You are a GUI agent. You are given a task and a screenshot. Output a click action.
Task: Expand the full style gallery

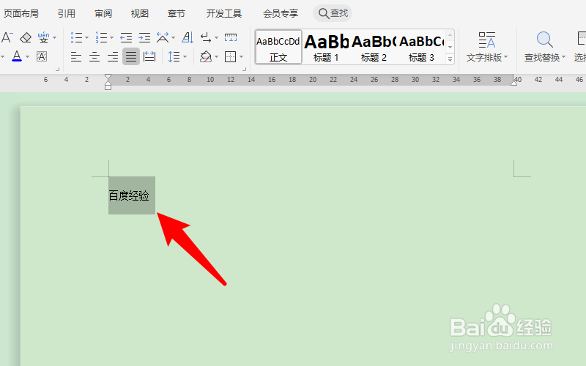450,59
